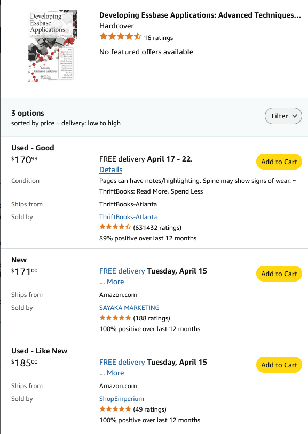Add the Used - Like New $185.00 offer to cart
The width and height of the screenshot is (308, 434).
pyautogui.click(x=279, y=365)
